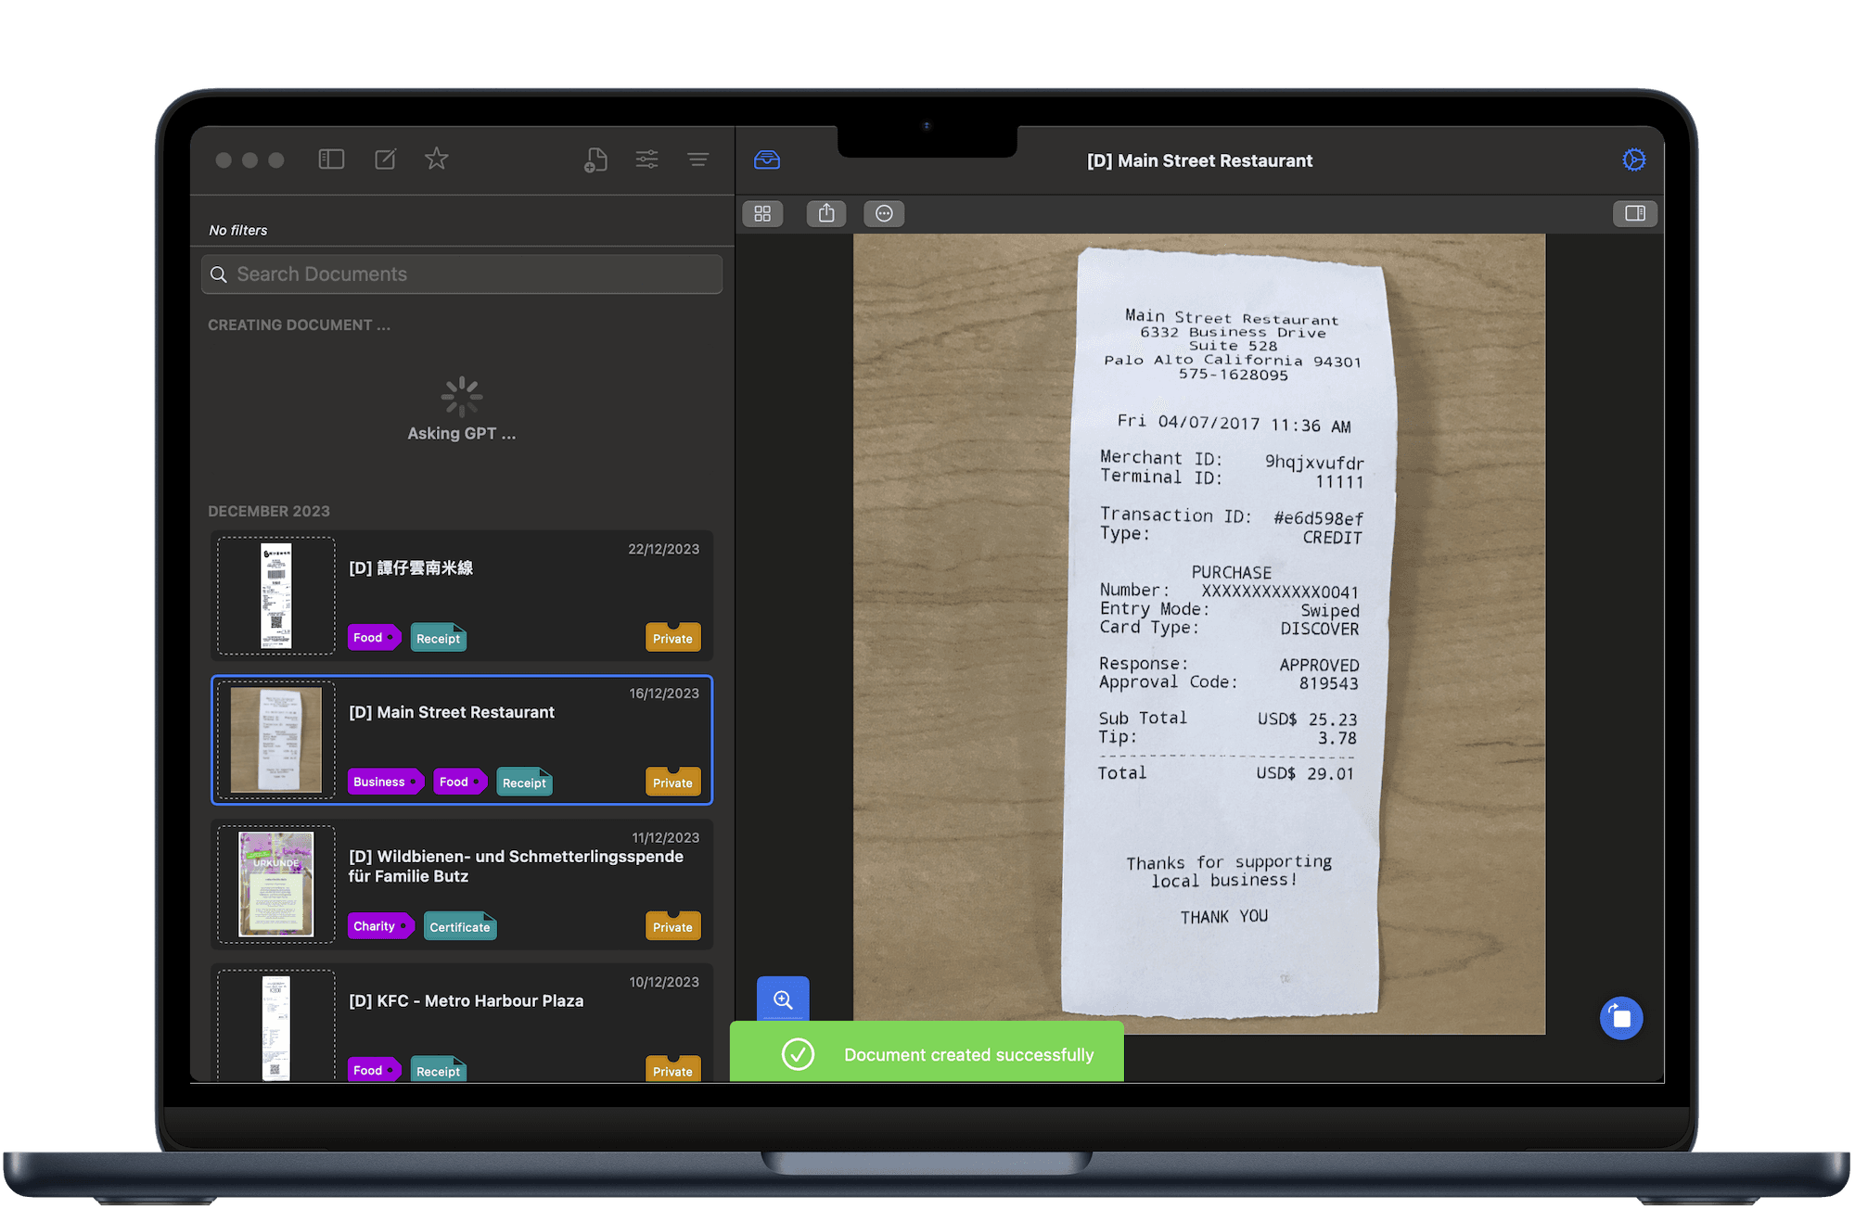Click the compose new note icon
The height and width of the screenshot is (1209, 1855).
[x=385, y=159]
